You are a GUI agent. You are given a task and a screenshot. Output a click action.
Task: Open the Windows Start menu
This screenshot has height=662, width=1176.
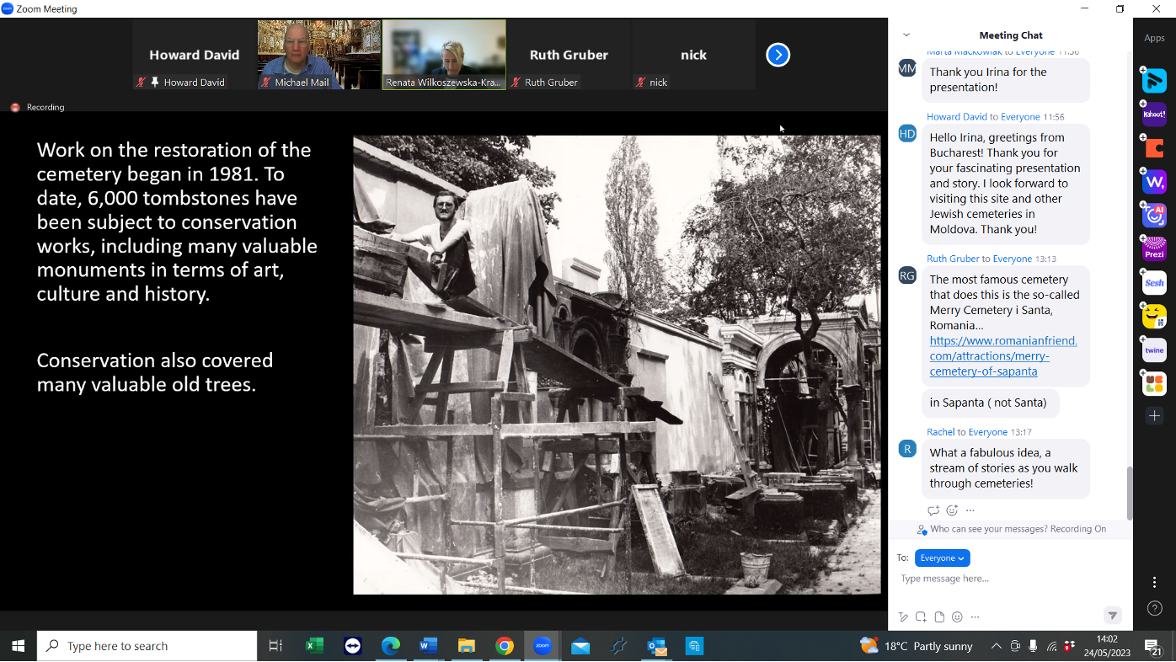18,645
